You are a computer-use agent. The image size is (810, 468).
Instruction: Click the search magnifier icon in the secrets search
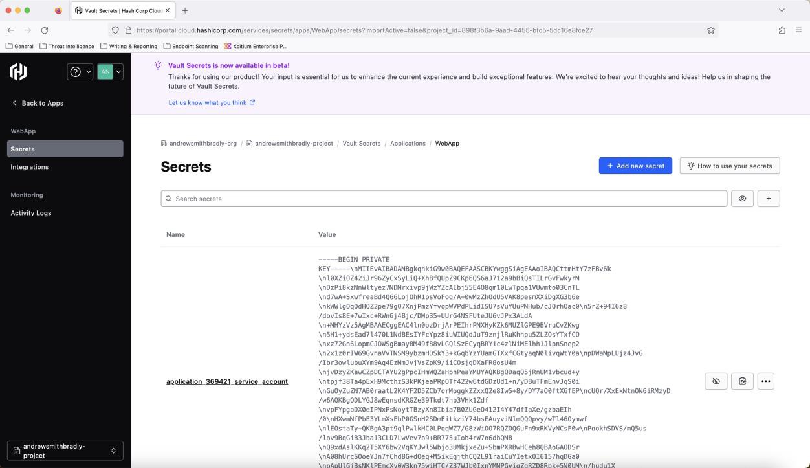pyautogui.click(x=169, y=199)
